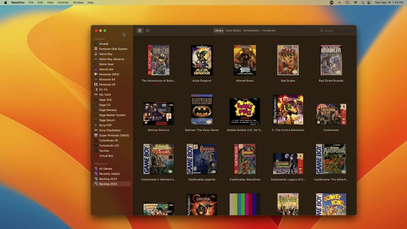Viewport: 407px width, 229px height.
Task: Go to the Homebrew tab
Action: click(x=269, y=31)
